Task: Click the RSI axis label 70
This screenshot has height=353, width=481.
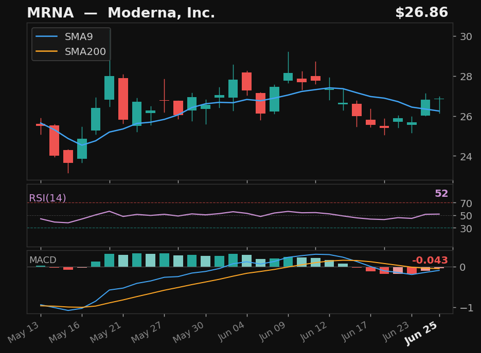Action: [x=466, y=203]
